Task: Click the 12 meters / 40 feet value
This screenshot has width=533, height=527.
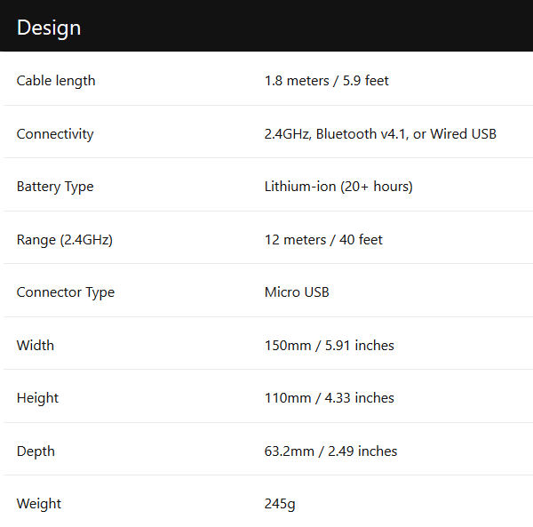Action: [323, 240]
